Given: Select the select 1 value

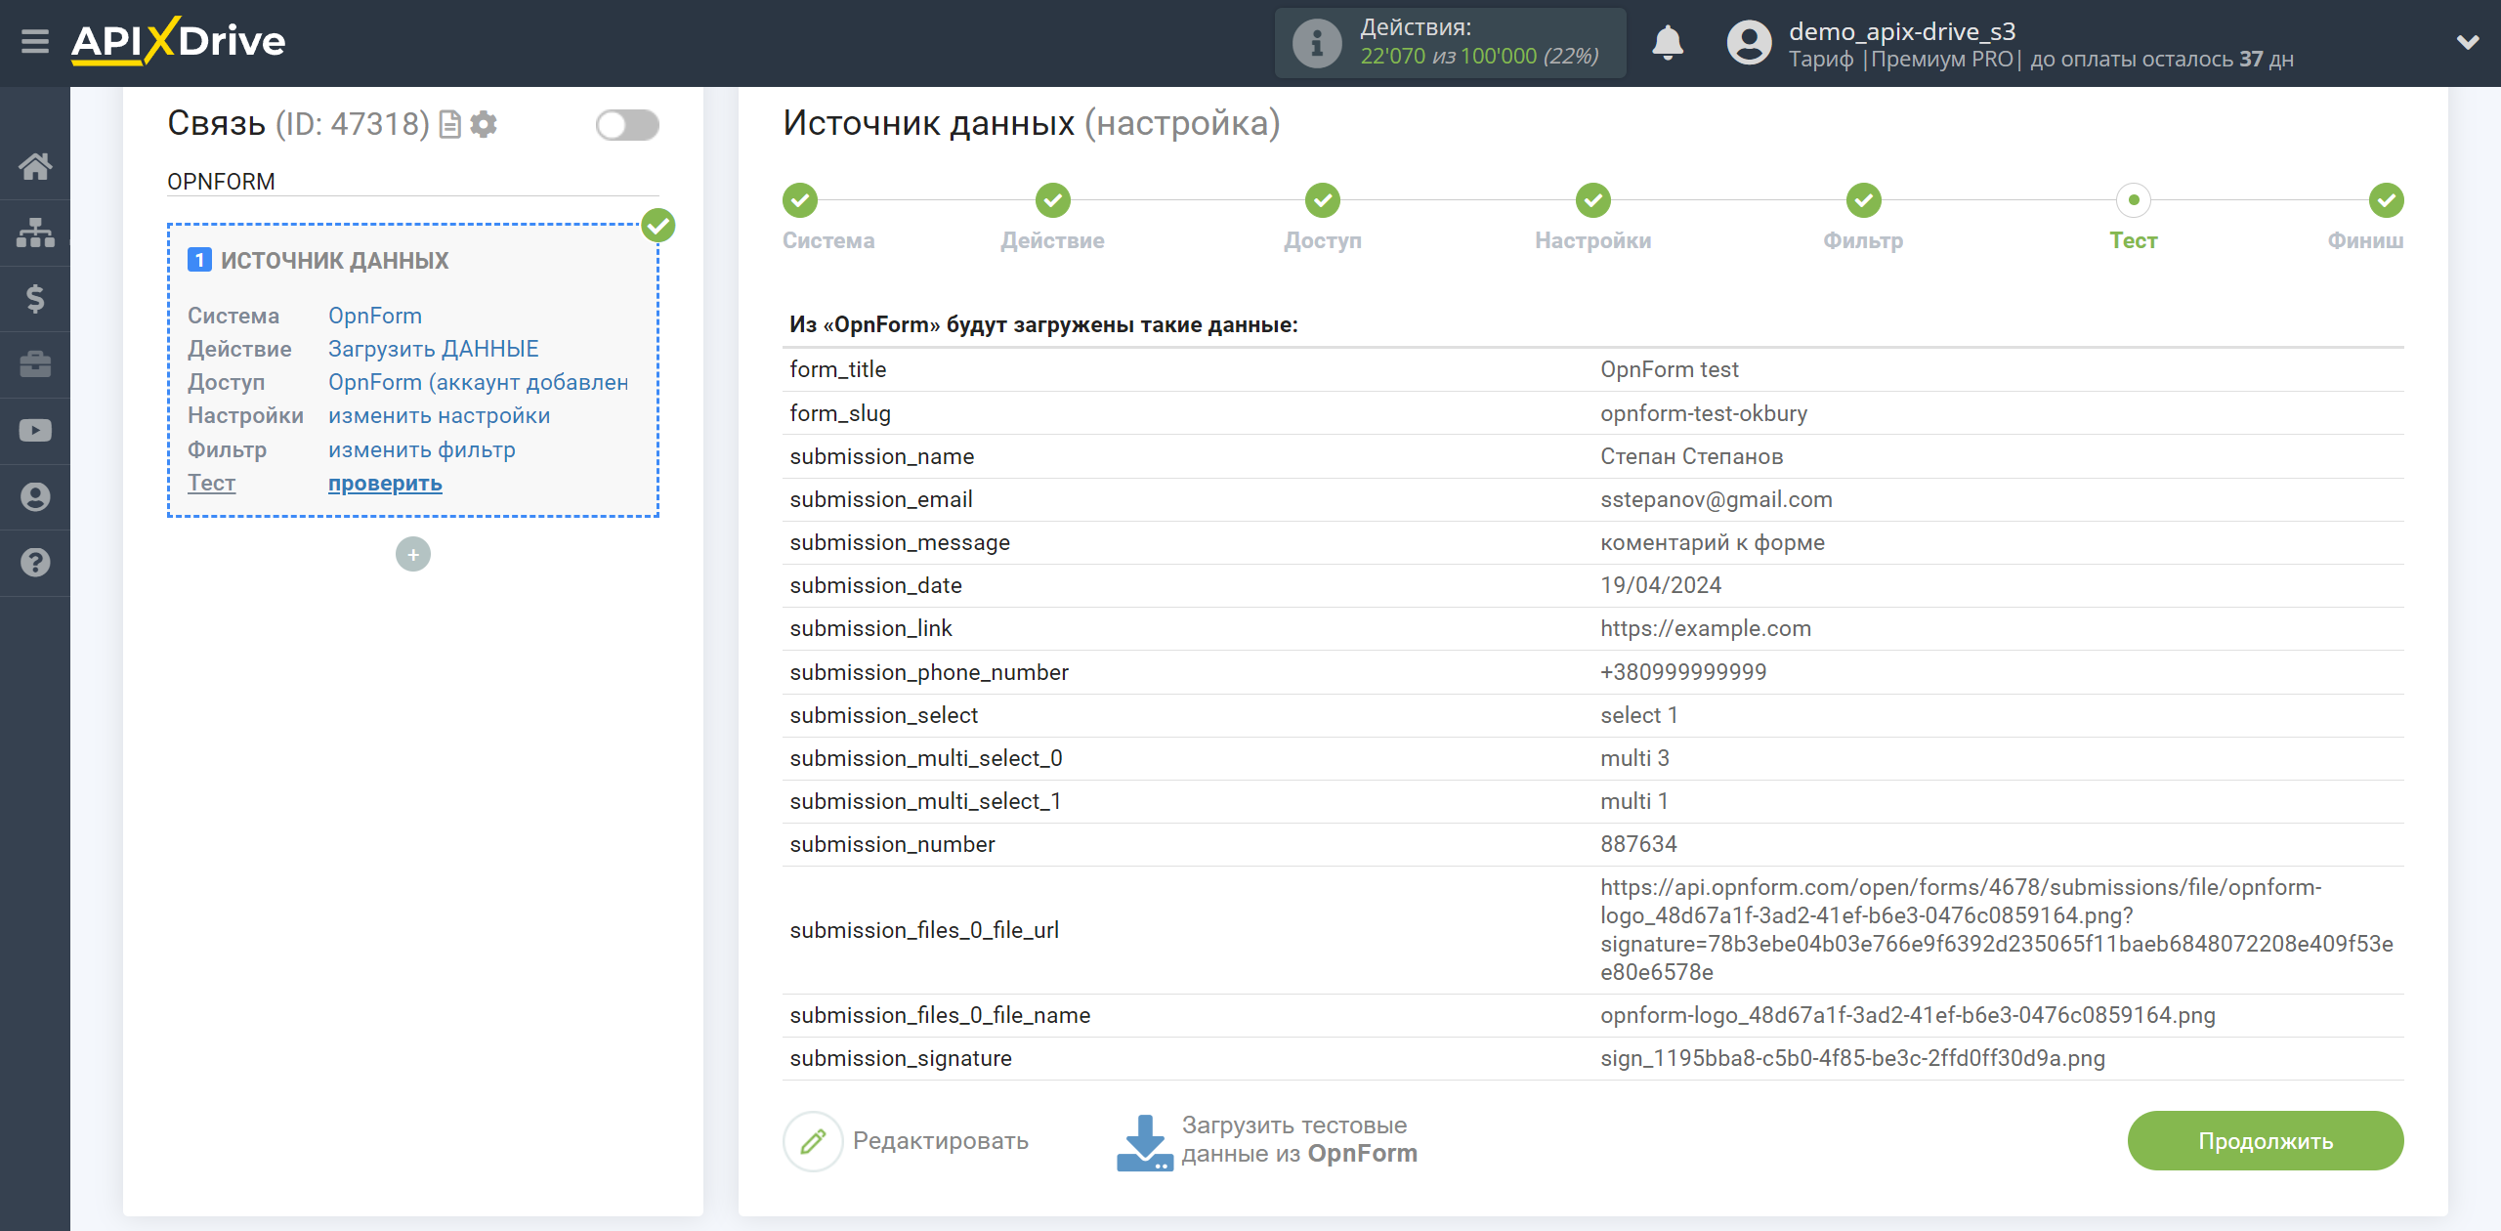Looking at the screenshot, I should point(1638,716).
